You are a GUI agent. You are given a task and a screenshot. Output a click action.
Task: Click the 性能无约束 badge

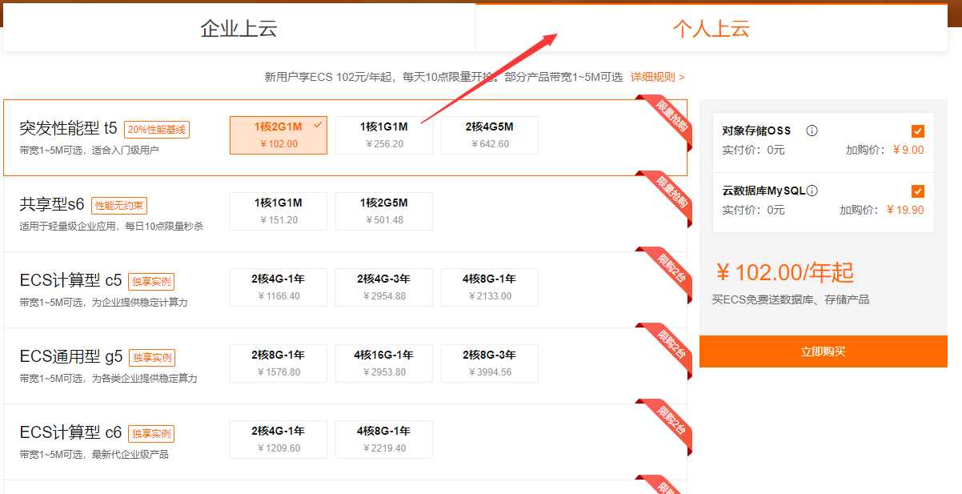pyautogui.click(x=119, y=206)
